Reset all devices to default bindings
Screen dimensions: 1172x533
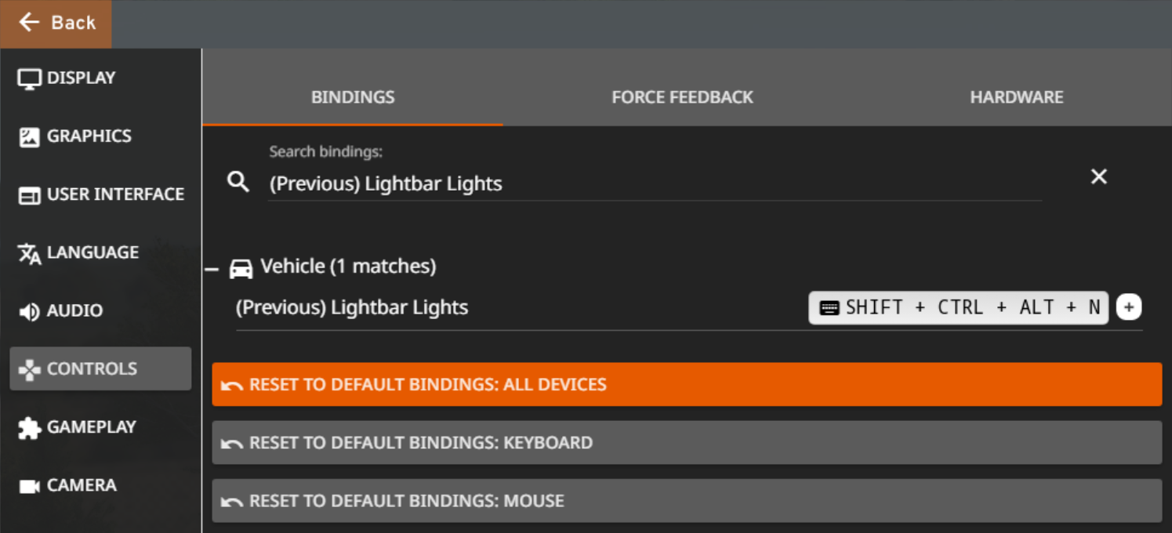click(x=687, y=384)
